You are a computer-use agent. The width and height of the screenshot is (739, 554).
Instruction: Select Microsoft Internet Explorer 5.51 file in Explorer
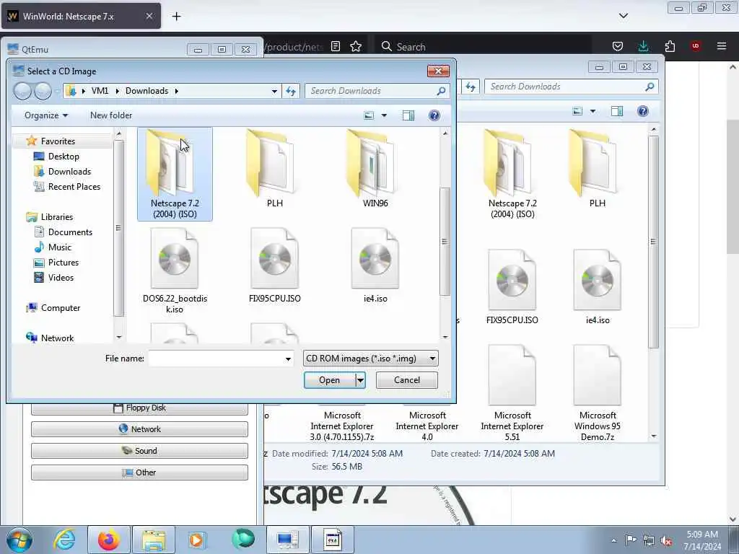[x=512, y=393]
